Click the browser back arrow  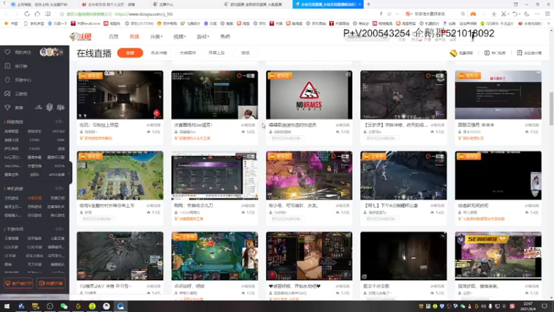(6, 14)
